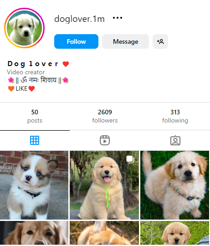Screen dimensions: 210x246
Task: Open the blue-eyed corgi puppy post
Action: [x=34, y=185]
